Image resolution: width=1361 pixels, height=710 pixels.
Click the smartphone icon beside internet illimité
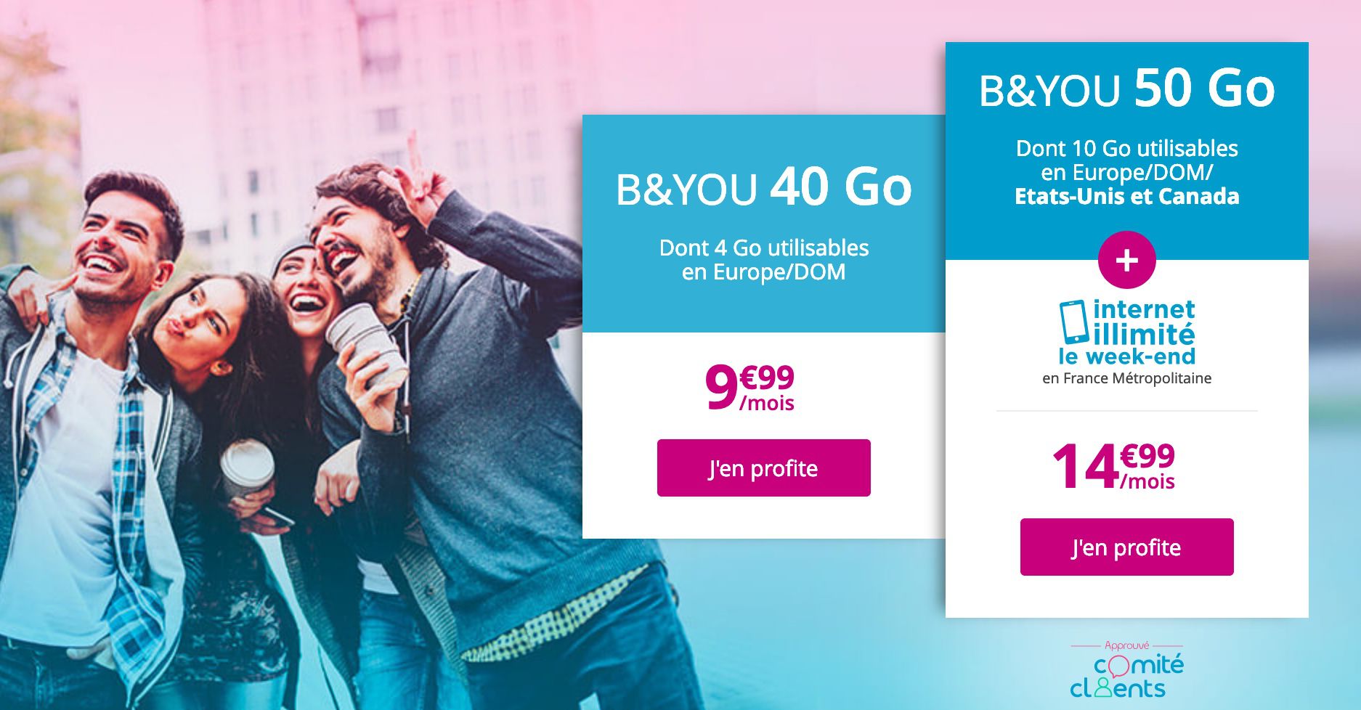(x=1073, y=322)
